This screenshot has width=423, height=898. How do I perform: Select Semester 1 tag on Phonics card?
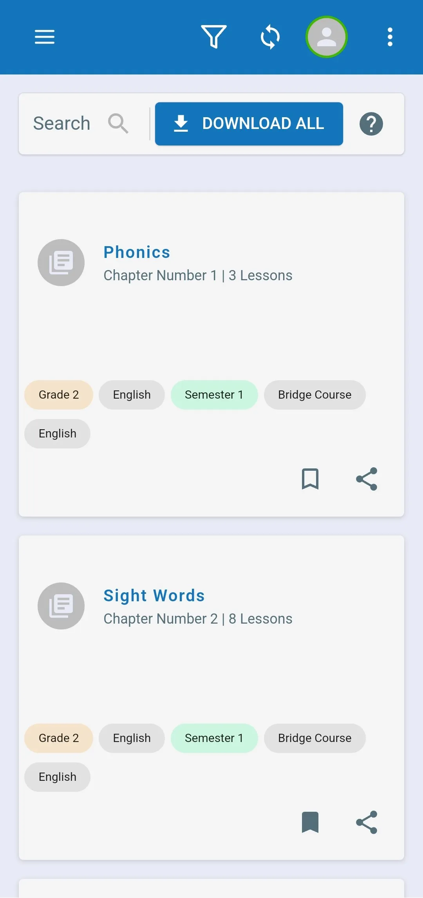pyautogui.click(x=214, y=395)
